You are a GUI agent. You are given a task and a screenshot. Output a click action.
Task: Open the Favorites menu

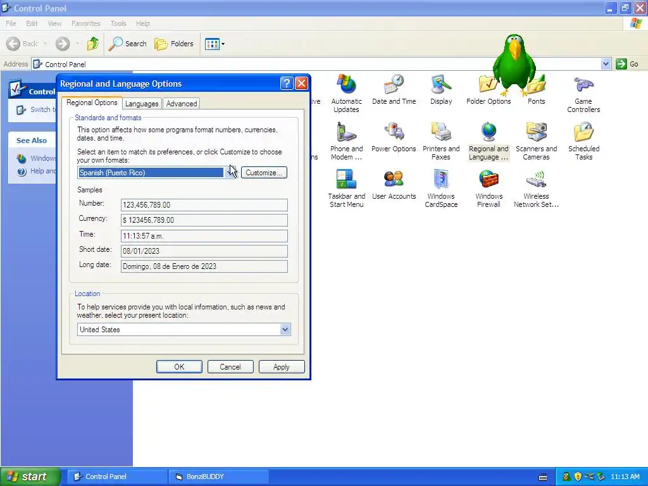[85, 23]
